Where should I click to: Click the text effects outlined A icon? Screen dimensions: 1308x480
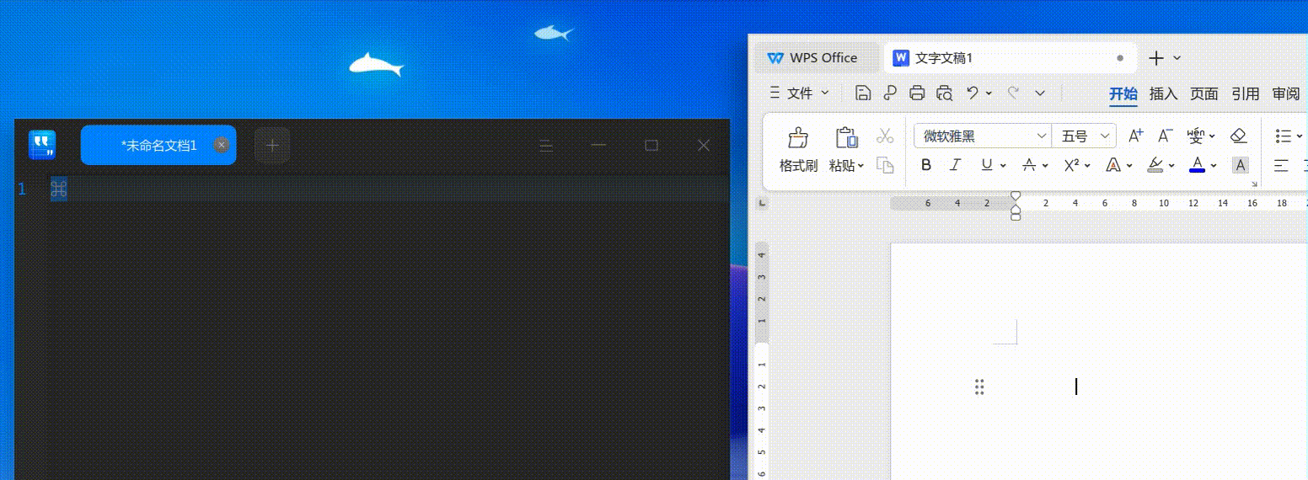(x=1113, y=165)
